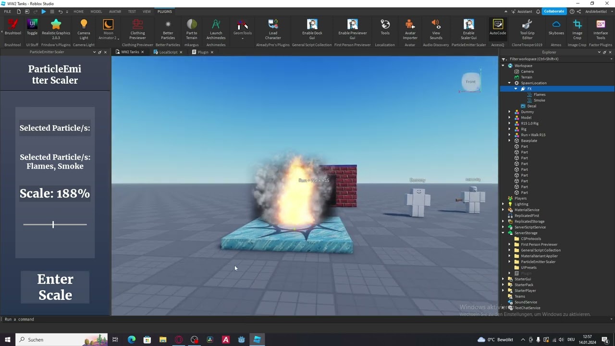Undo the last action

[60, 12]
